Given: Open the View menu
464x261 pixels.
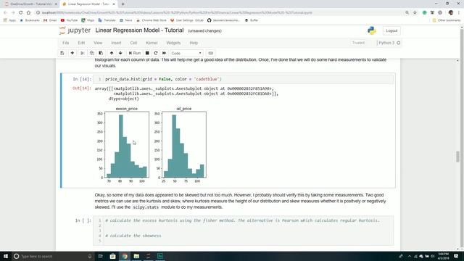Looking at the screenshot, I should (x=98, y=43).
